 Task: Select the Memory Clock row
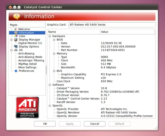tap(101, 61)
